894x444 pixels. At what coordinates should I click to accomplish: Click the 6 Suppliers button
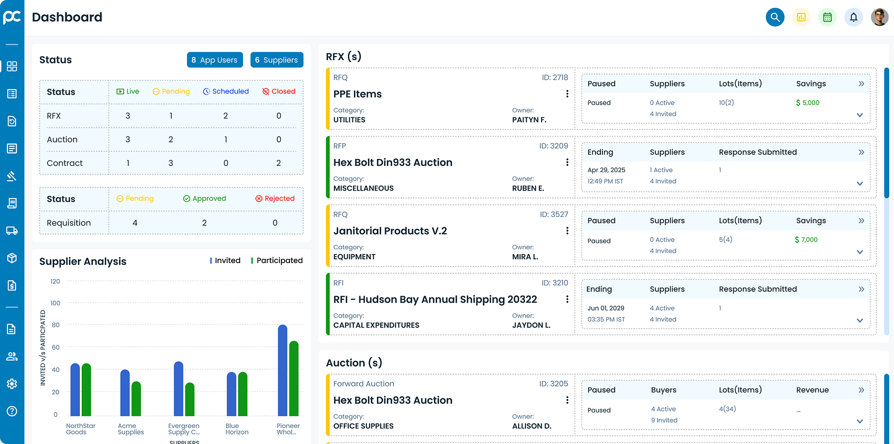pyautogui.click(x=277, y=60)
